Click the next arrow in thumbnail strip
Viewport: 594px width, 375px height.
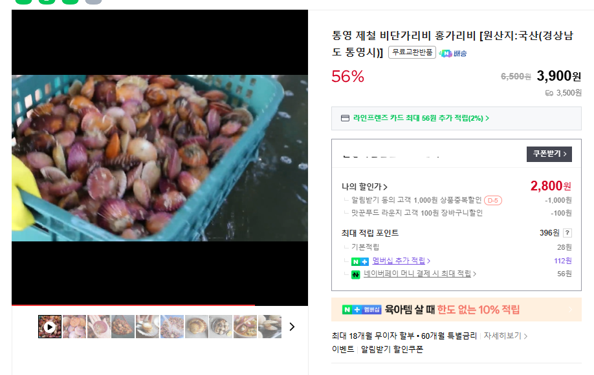[x=292, y=327]
